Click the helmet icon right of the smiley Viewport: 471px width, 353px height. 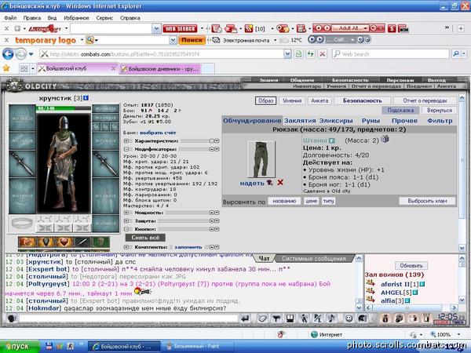tap(363, 318)
